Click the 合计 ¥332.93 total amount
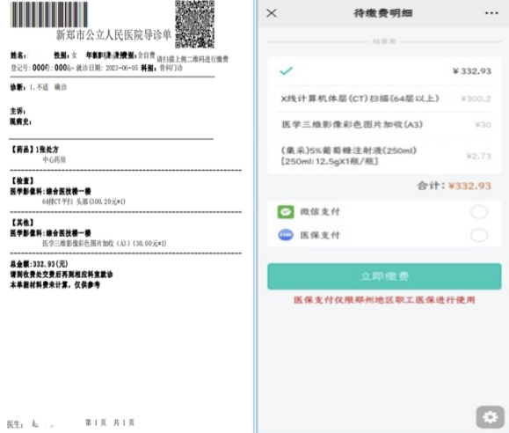This screenshot has width=509, height=433. coord(454,186)
